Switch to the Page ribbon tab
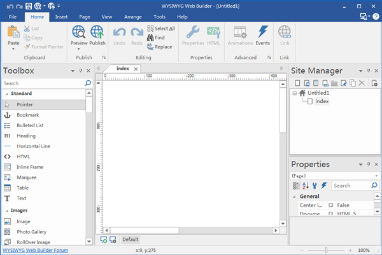Viewport: 382px width, 255px height. point(85,17)
